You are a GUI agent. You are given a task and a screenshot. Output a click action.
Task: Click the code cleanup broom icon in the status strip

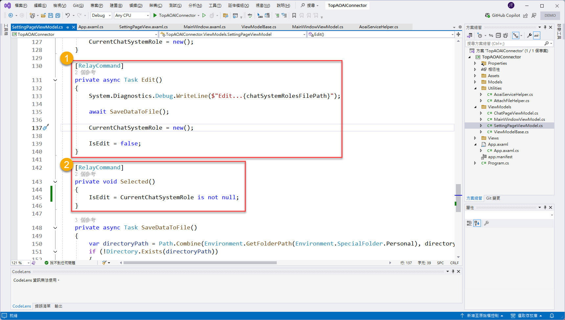[x=105, y=263]
